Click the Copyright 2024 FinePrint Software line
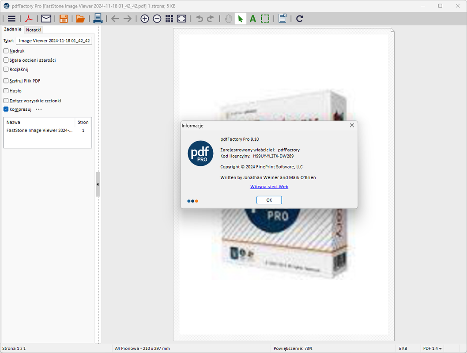Screen dimensions: 467x353 [x=261, y=167]
